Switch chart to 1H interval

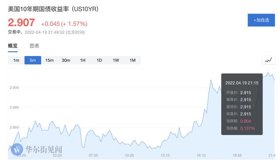[x=83, y=60]
